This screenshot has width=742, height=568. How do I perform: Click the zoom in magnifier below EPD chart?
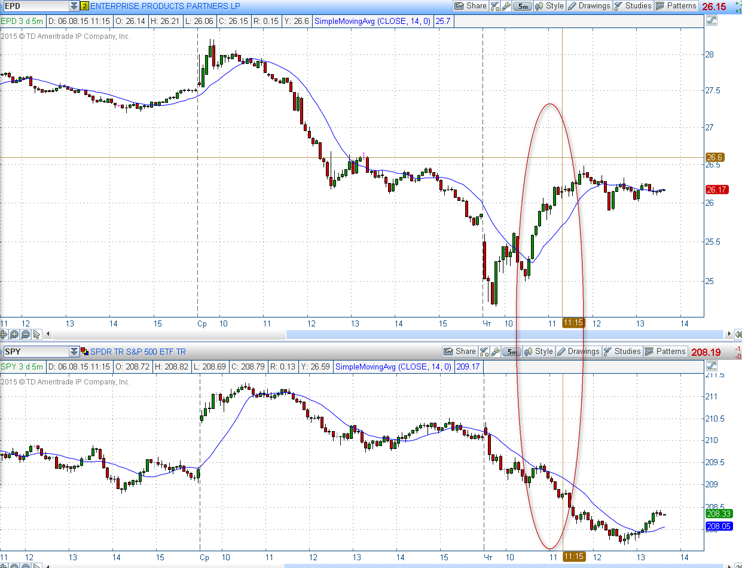point(14,334)
